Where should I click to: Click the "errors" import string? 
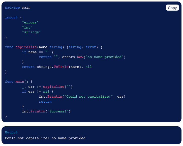click(x=30, y=22)
